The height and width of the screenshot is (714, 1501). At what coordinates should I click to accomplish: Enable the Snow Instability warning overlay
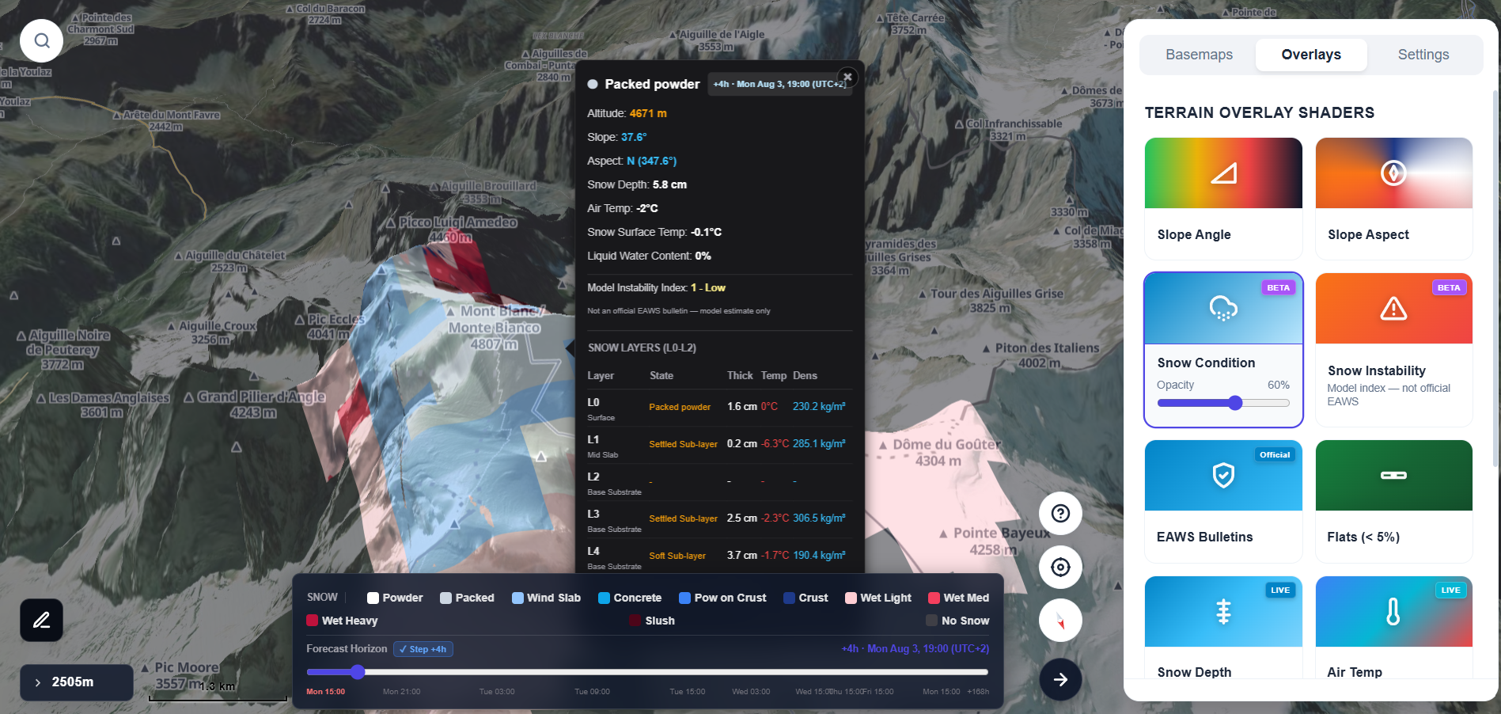tap(1393, 349)
